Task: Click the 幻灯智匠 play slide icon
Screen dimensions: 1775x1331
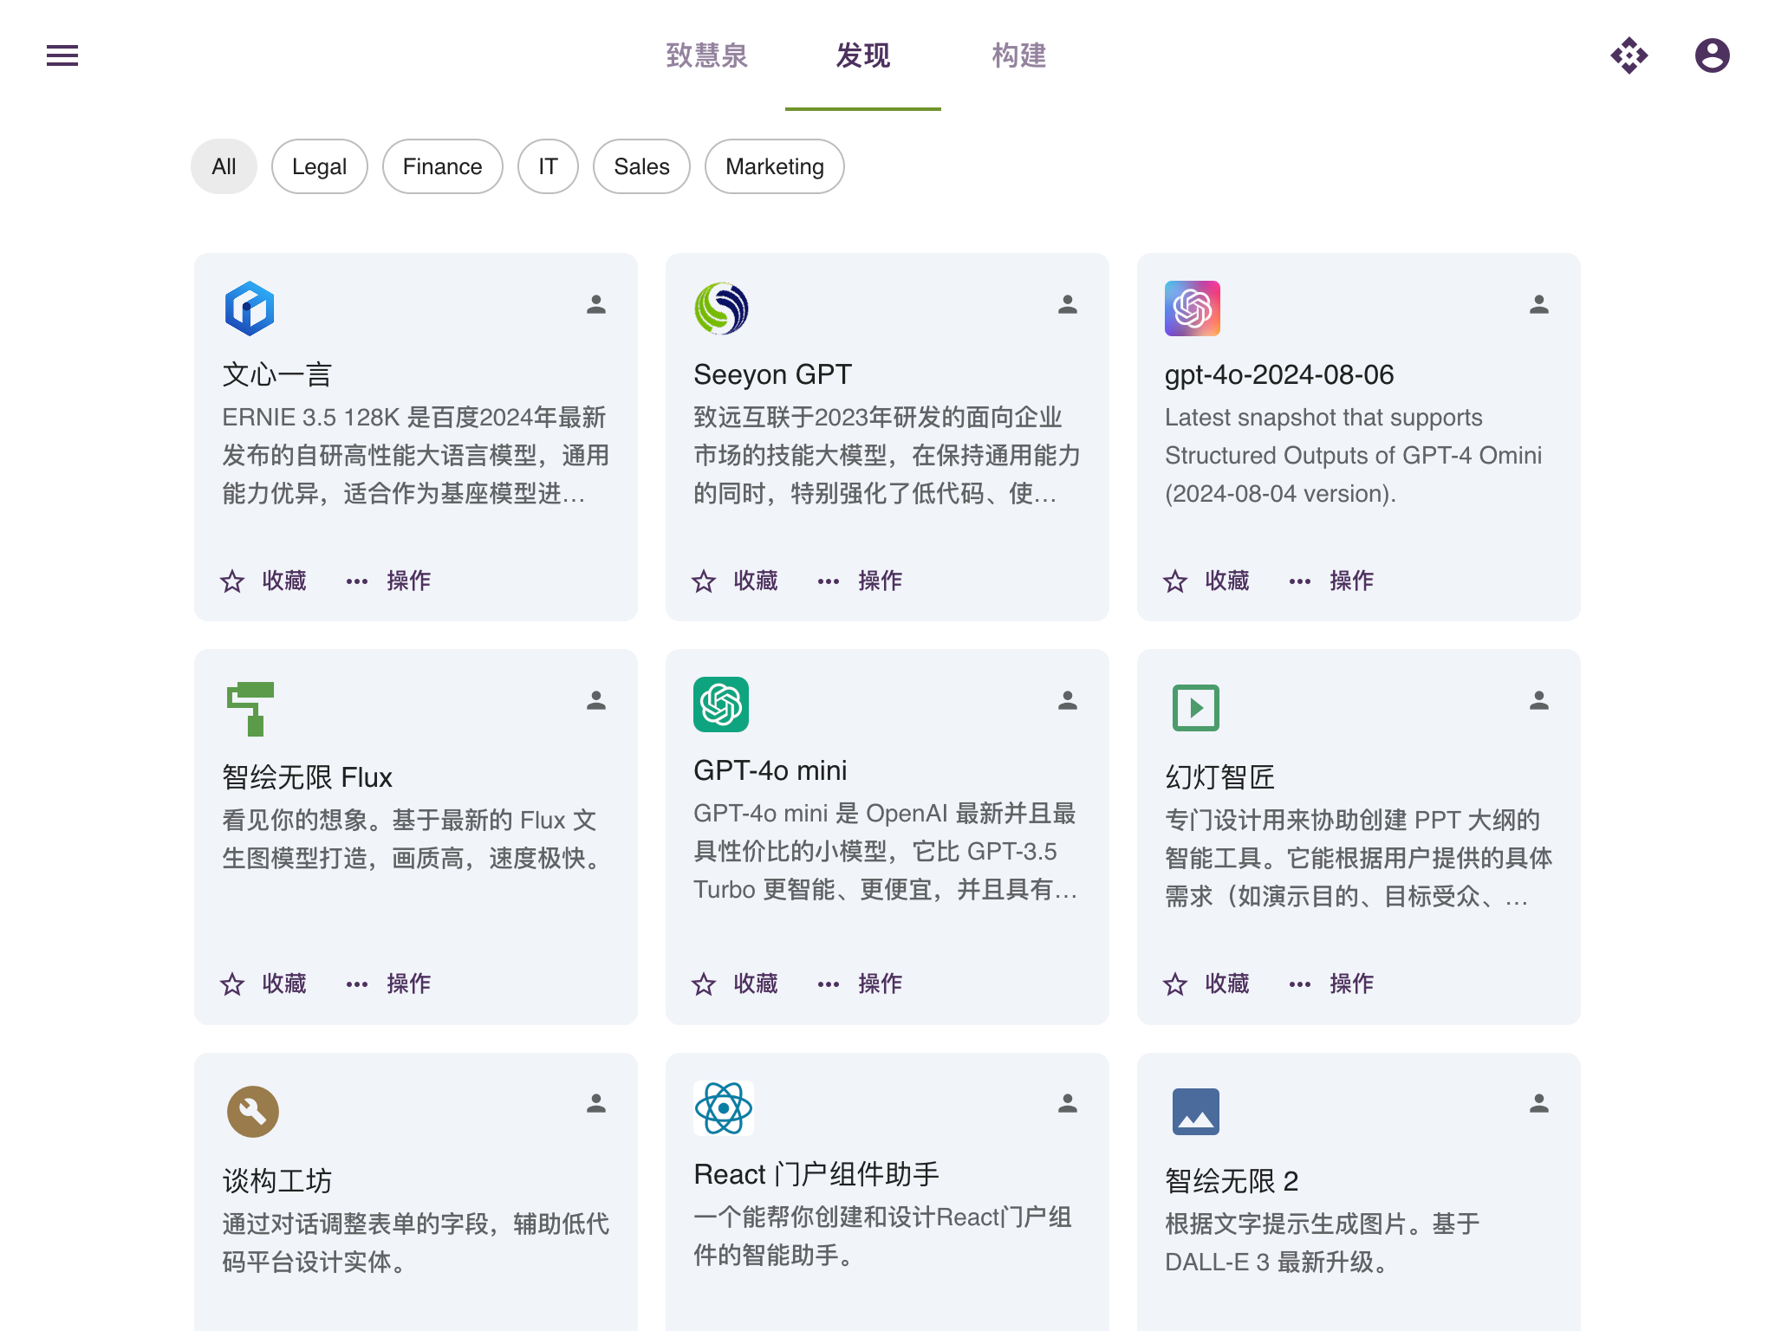Action: tap(1196, 708)
